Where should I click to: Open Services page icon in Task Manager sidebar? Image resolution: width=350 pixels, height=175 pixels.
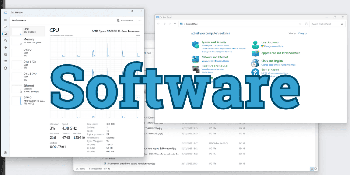pos(5,68)
